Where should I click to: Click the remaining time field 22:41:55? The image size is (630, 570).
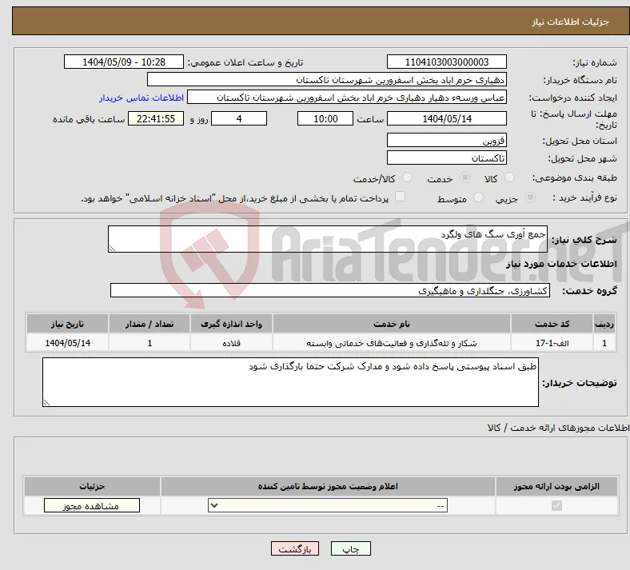156,118
